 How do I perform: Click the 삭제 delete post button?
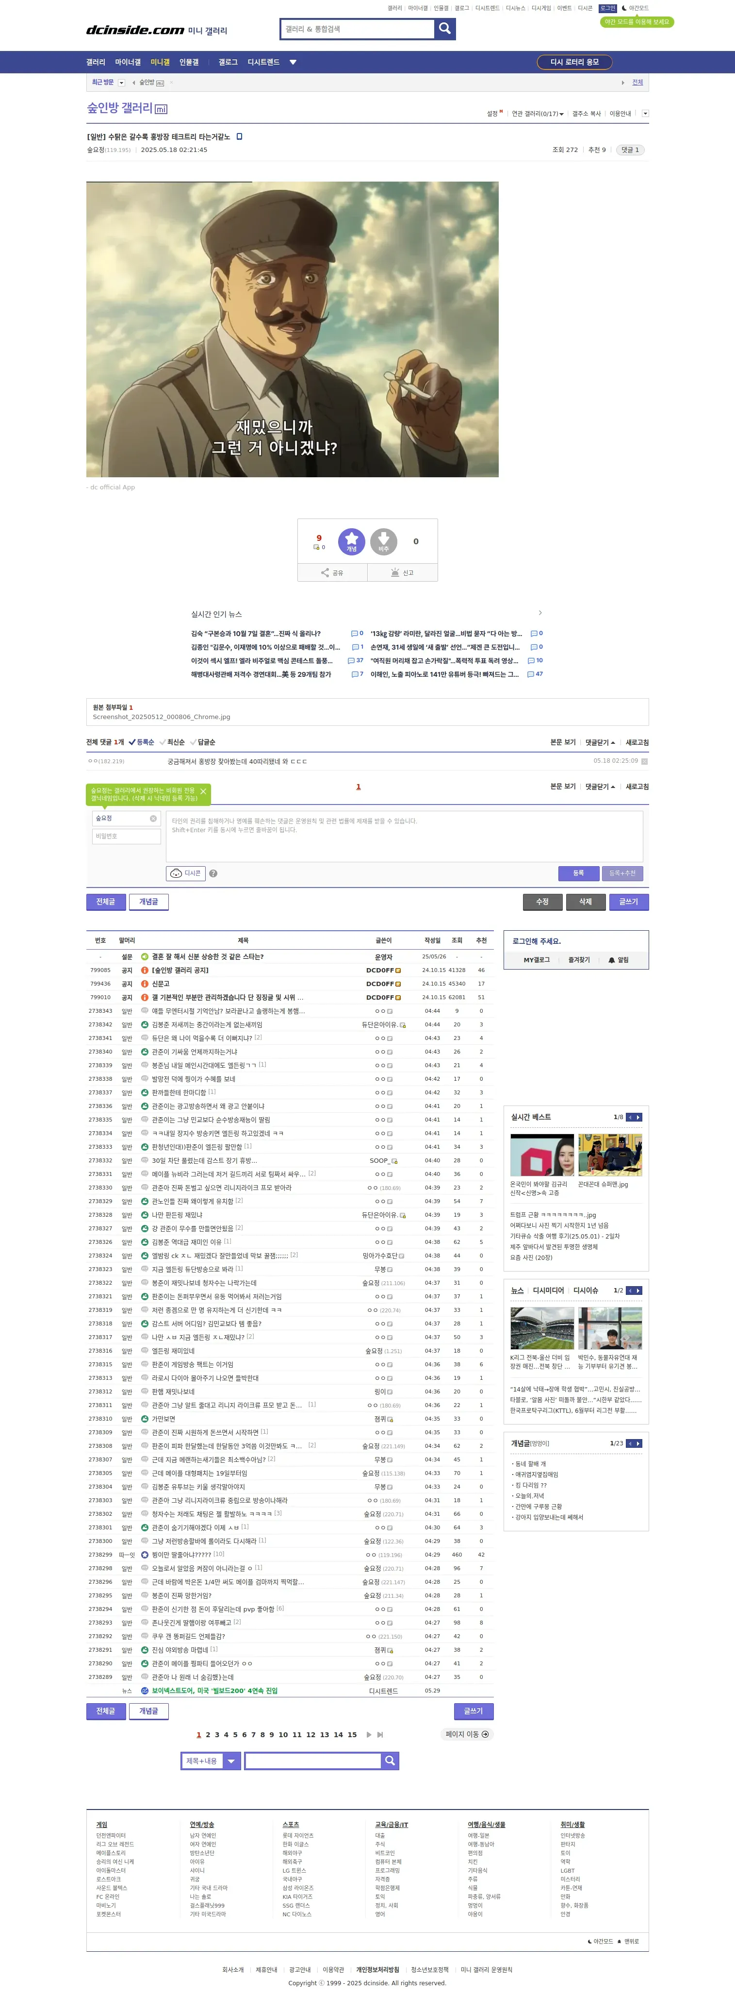pos(585,902)
